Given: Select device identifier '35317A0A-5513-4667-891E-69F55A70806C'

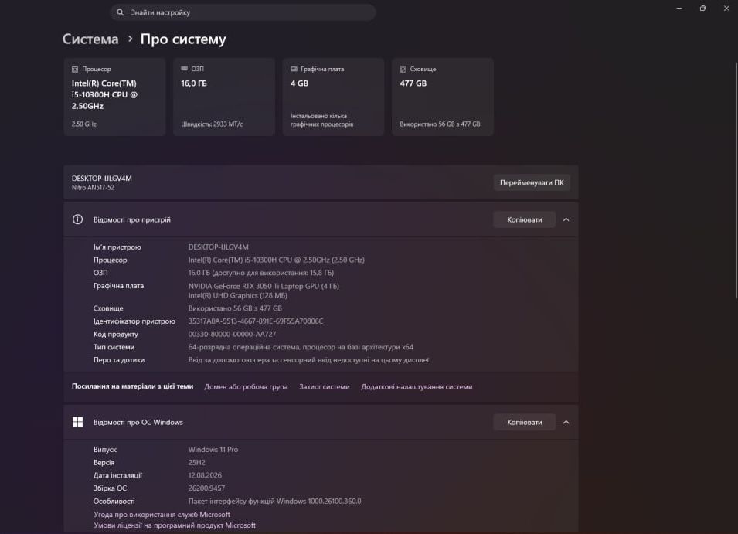Looking at the screenshot, I should (x=256, y=321).
